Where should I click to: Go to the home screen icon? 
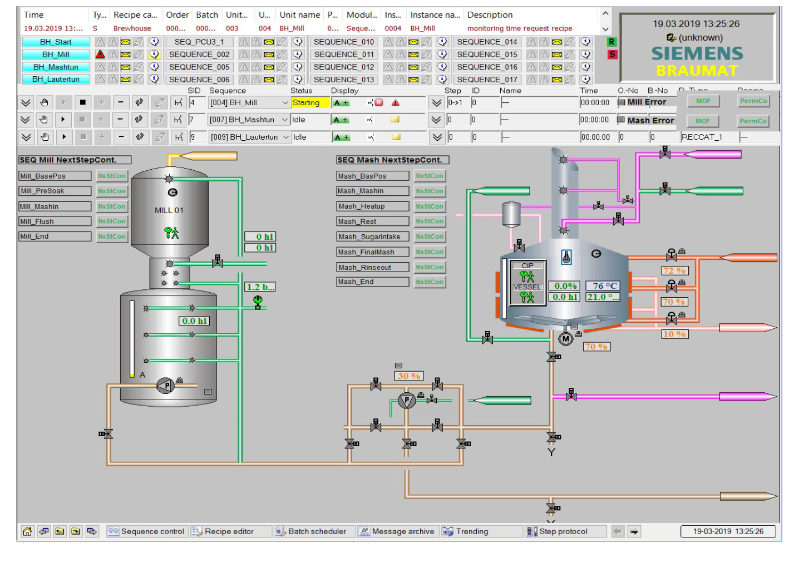click(27, 531)
